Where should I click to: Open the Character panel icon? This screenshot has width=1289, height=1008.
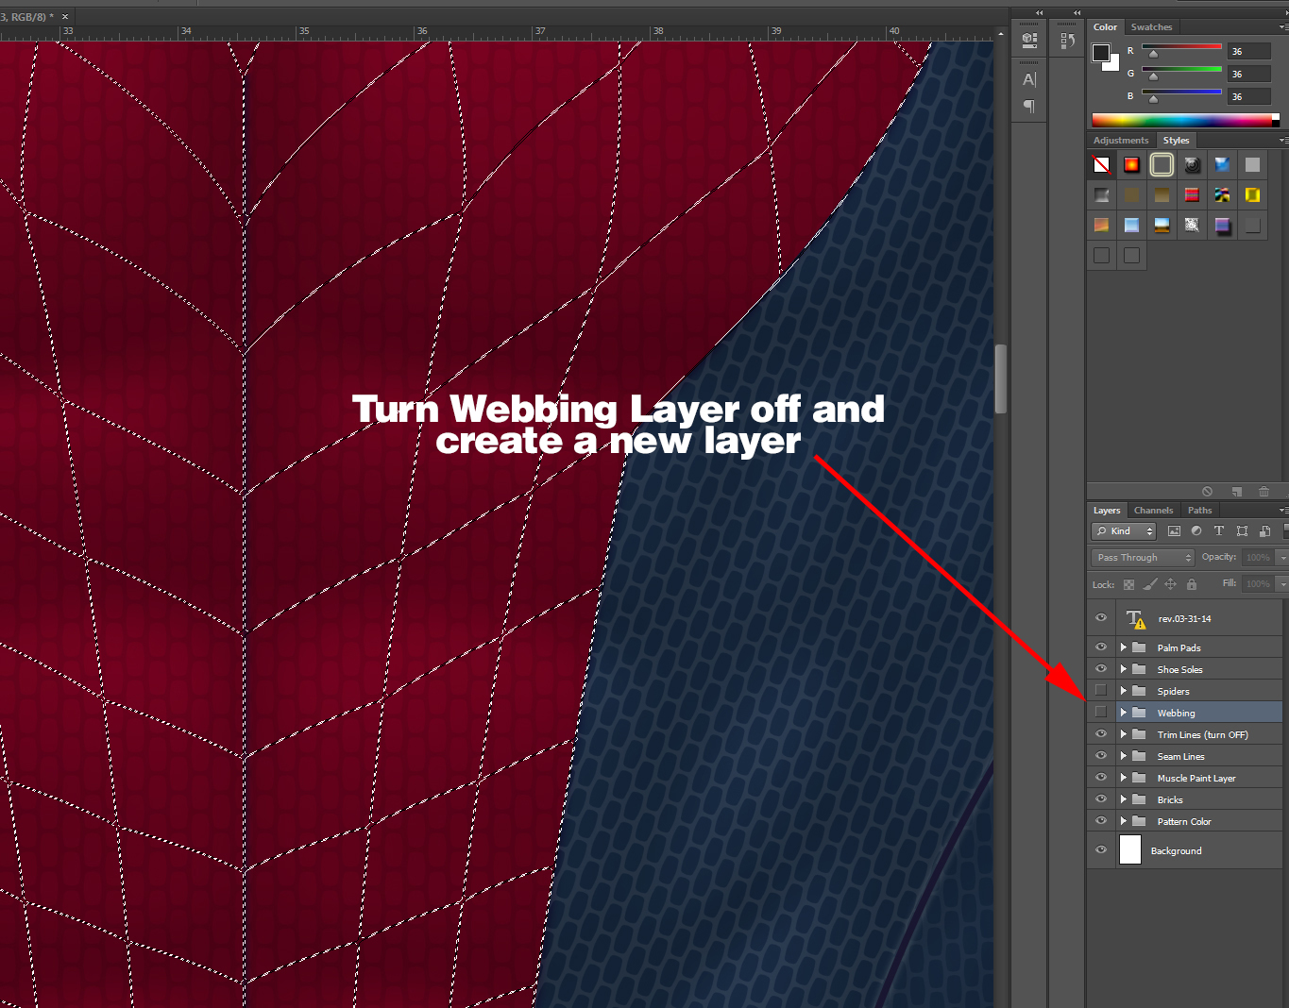[x=1029, y=79]
